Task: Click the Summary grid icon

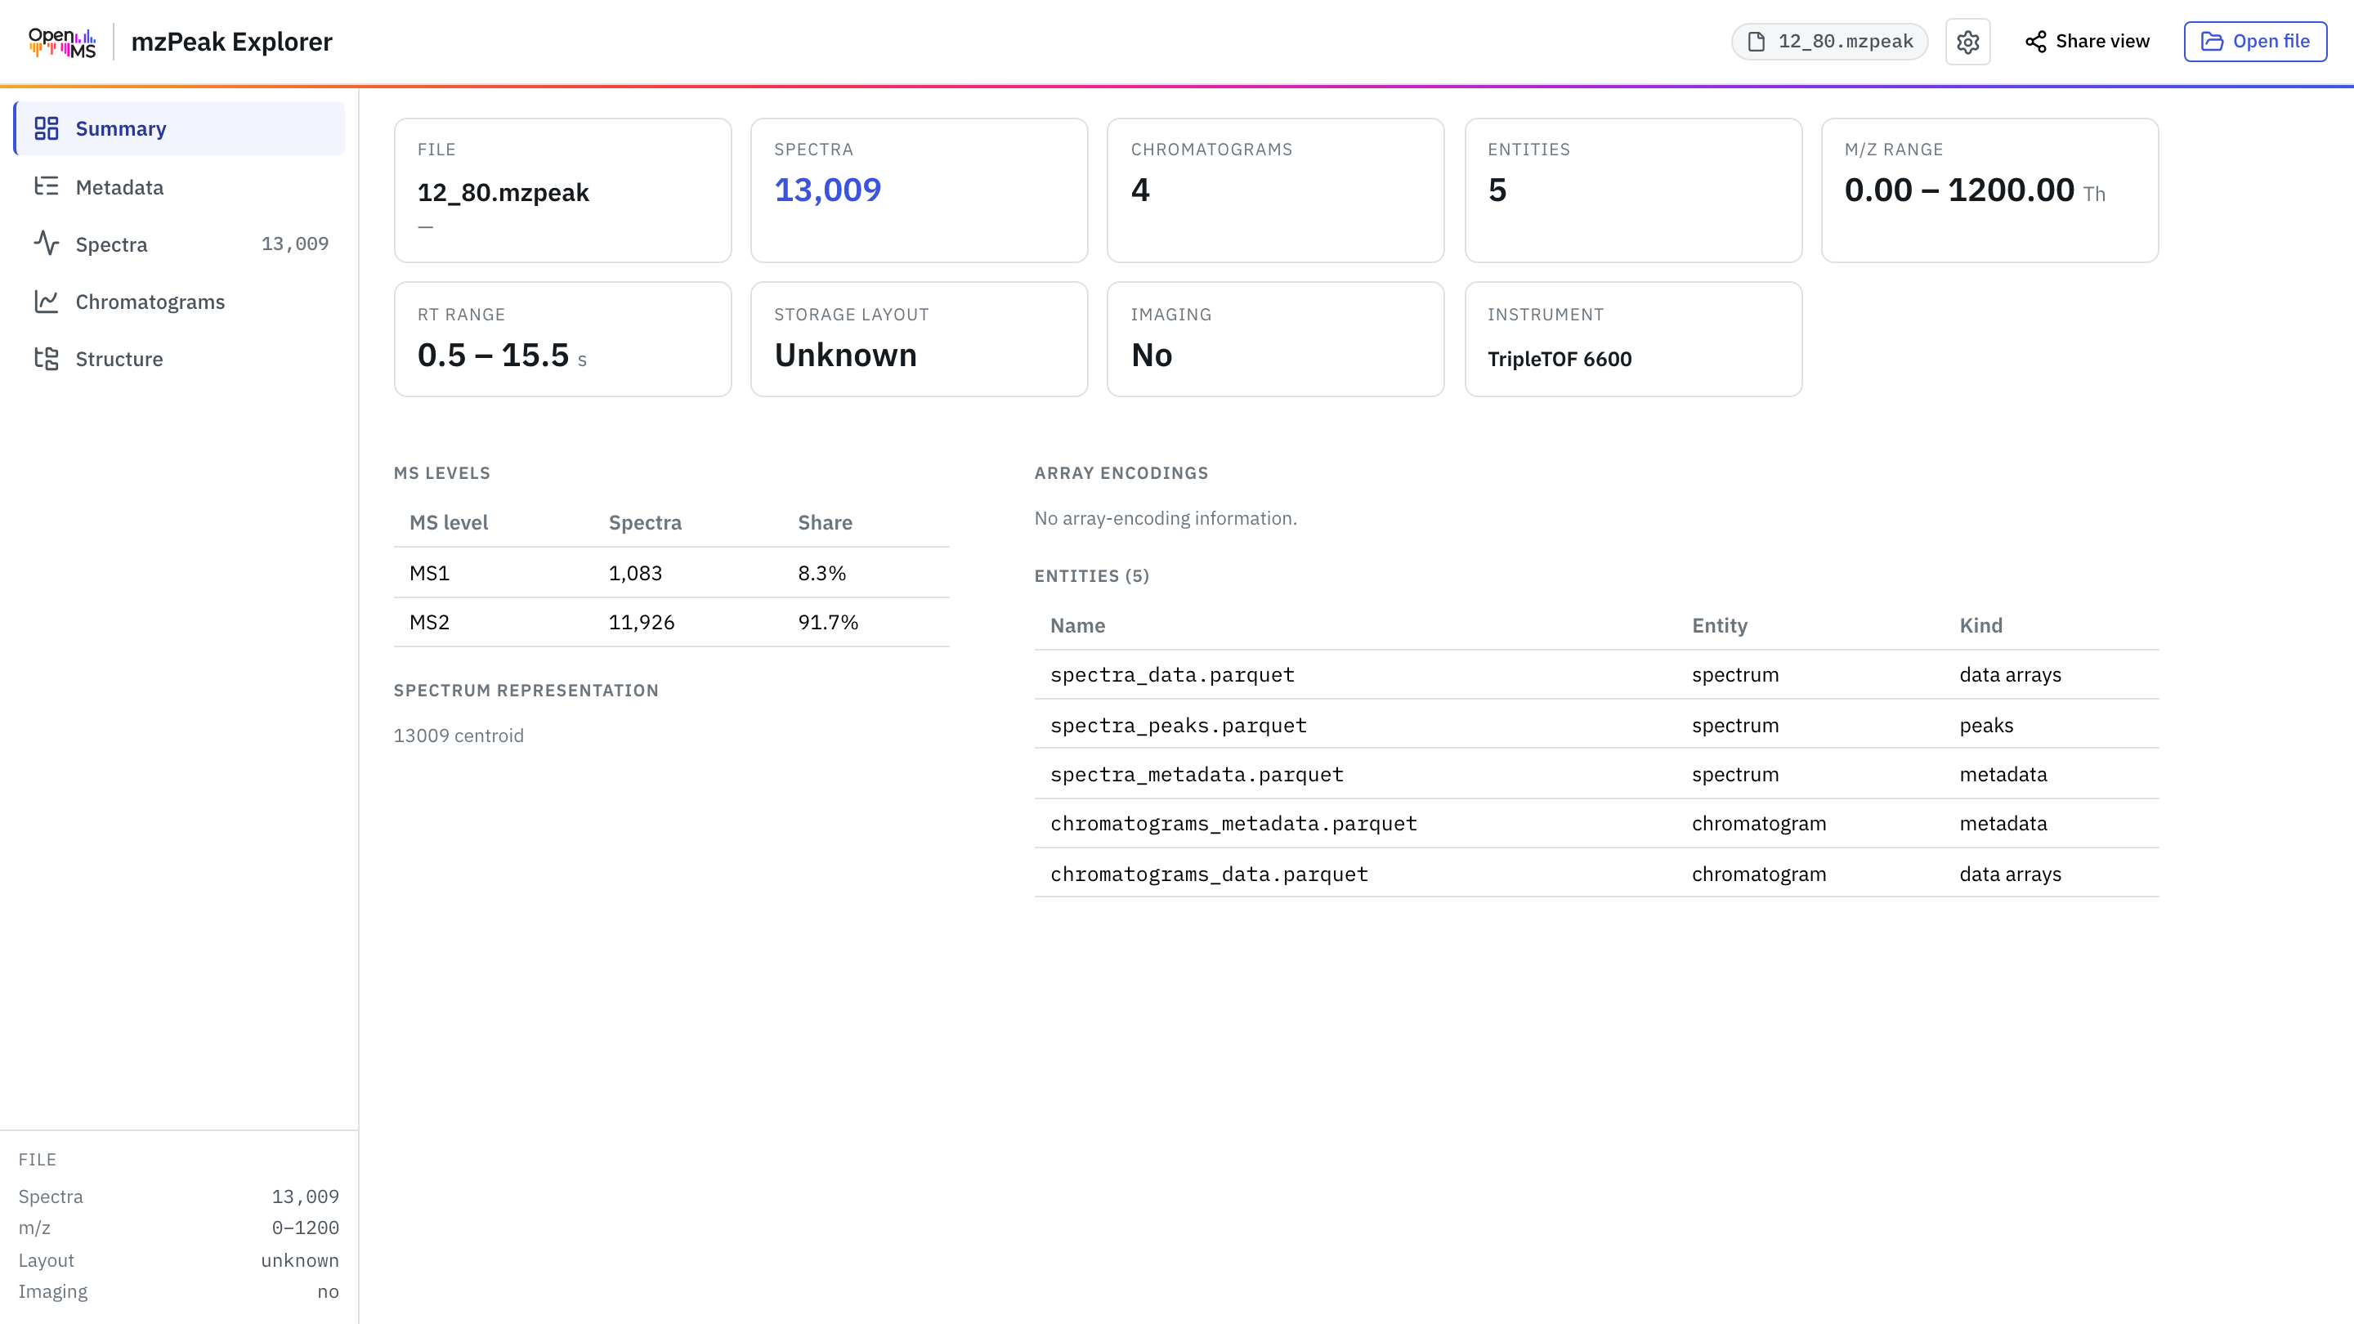Action: pyautogui.click(x=47, y=129)
